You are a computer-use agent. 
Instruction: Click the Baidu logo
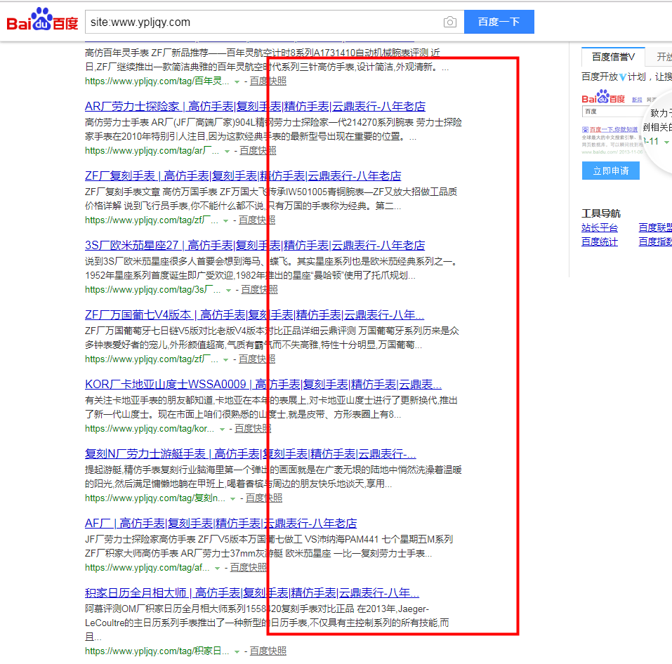42,20
